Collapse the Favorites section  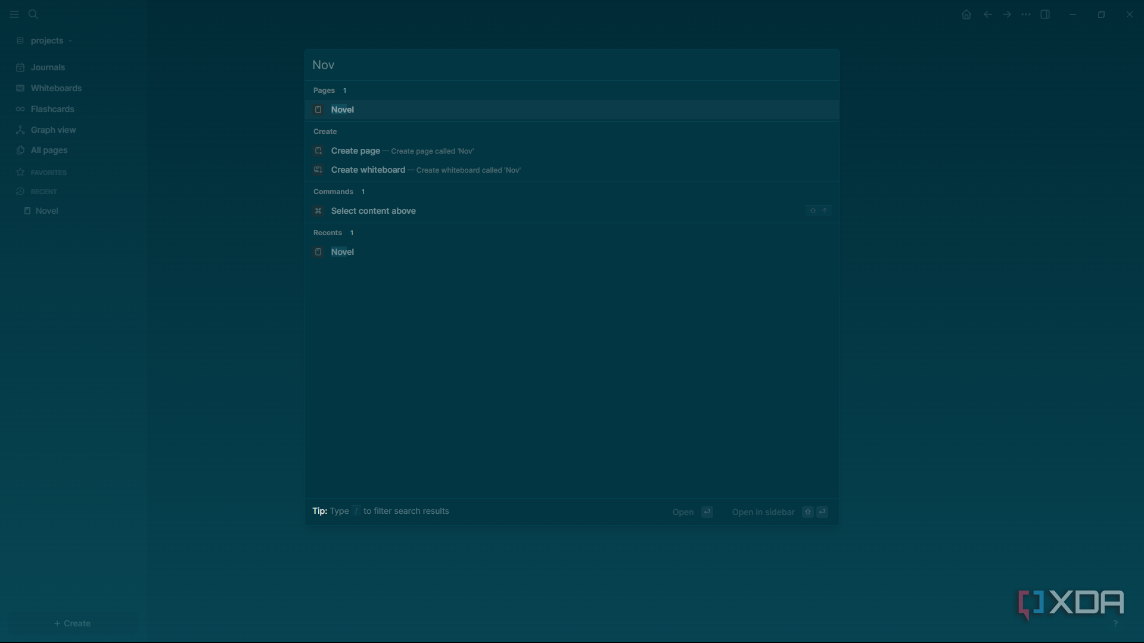point(48,173)
